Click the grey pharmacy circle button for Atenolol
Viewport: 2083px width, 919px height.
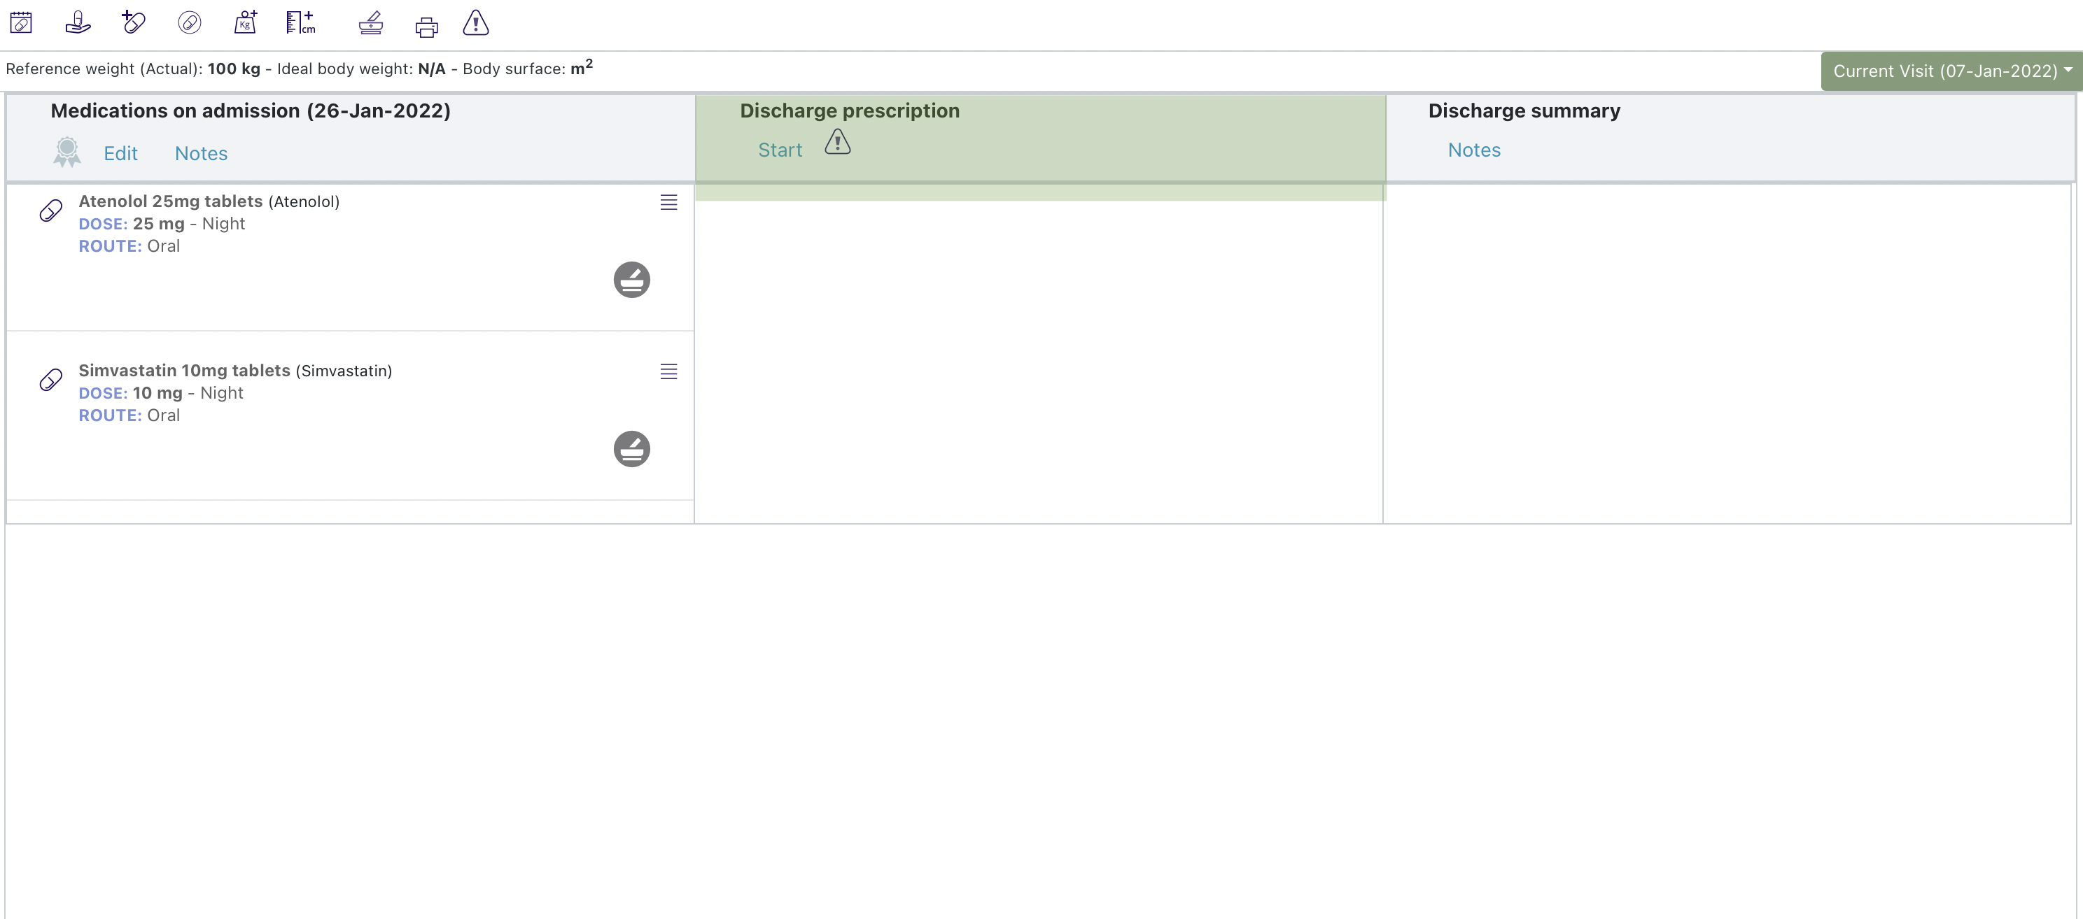631,280
